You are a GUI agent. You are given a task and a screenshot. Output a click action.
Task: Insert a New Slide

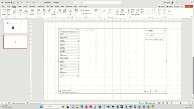point(4,12)
